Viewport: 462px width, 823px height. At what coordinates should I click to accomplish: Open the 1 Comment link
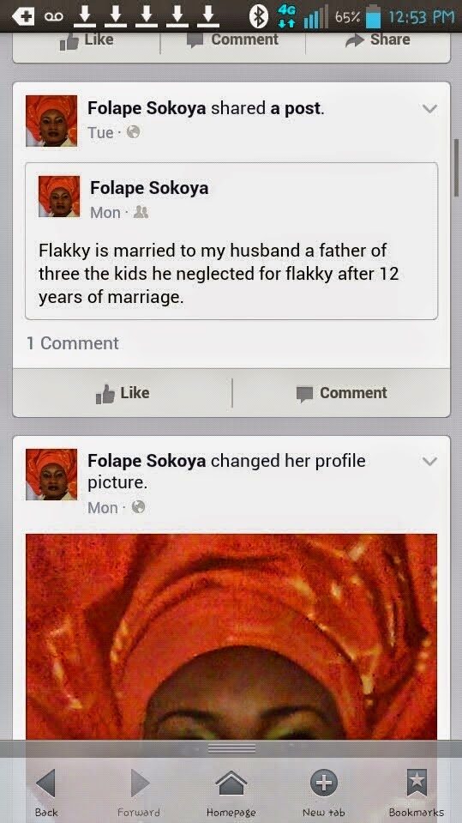point(72,343)
